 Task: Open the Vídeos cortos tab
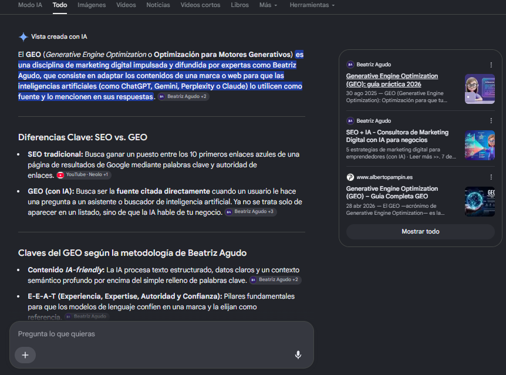tap(200, 5)
